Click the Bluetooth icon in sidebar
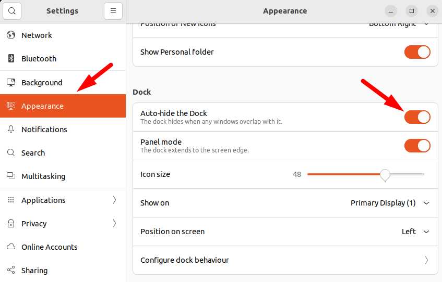 (x=10, y=59)
